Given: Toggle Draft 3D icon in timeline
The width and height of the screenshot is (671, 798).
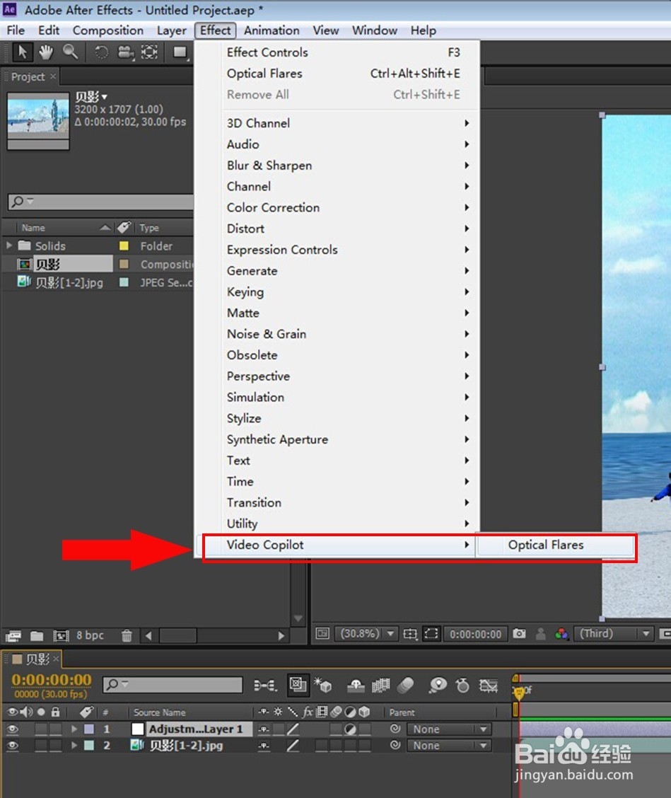Looking at the screenshot, I should pos(323,686).
